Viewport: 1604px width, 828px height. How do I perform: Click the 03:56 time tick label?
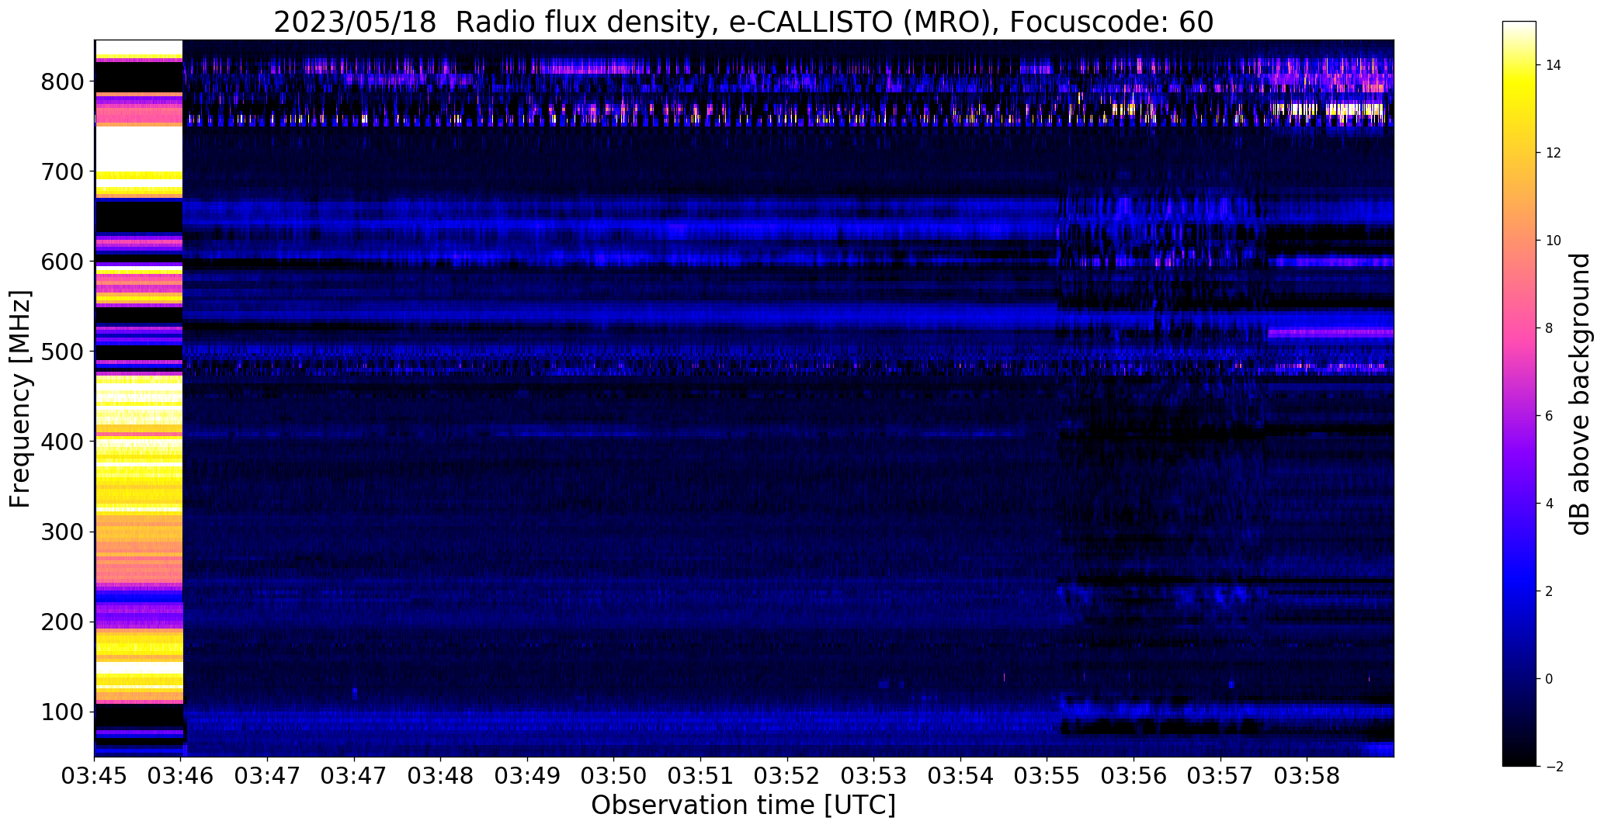tap(1134, 776)
